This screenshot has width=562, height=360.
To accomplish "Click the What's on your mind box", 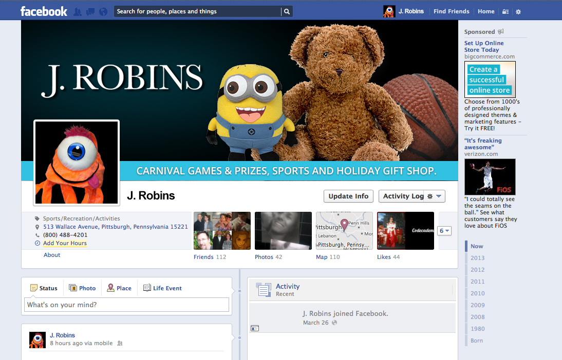I will click(126, 305).
